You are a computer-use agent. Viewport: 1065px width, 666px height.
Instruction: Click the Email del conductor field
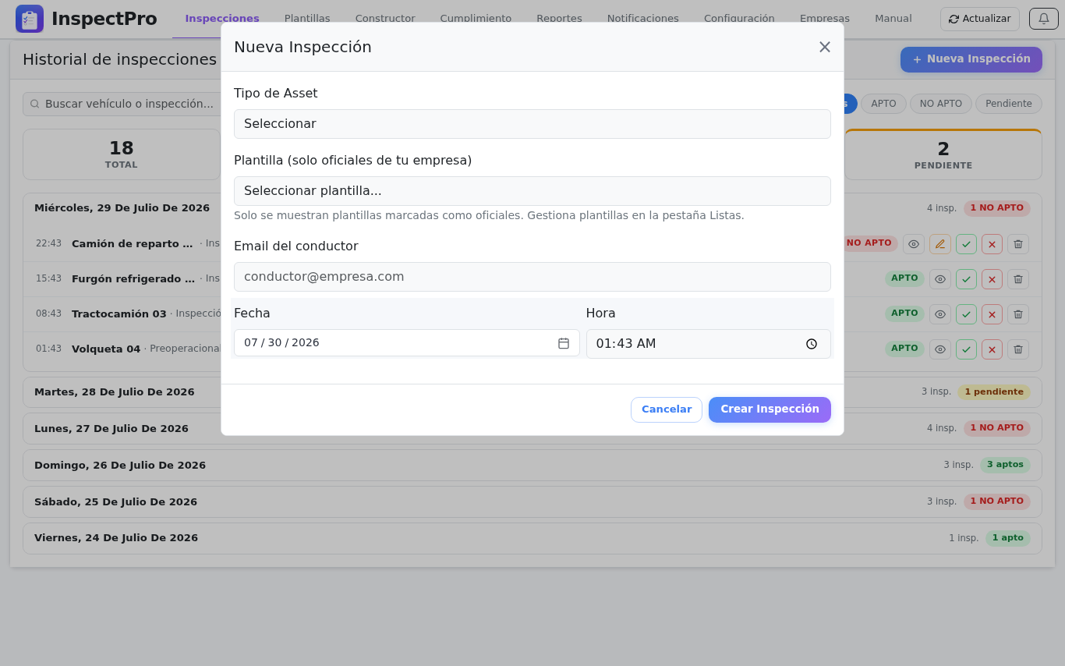coord(532,277)
